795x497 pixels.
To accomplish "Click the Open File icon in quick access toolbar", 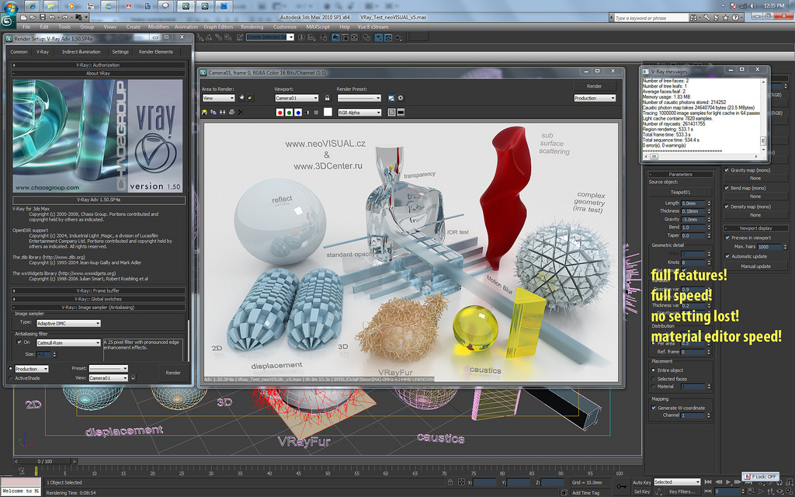I will pyautogui.click(x=33, y=17).
